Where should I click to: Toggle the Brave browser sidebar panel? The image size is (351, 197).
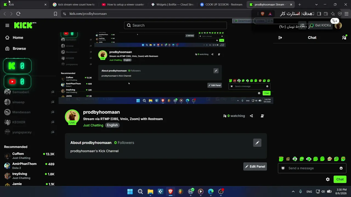tap(319, 14)
